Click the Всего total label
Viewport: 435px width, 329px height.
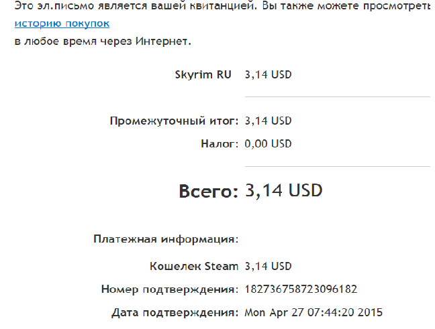tap(208, 191)
